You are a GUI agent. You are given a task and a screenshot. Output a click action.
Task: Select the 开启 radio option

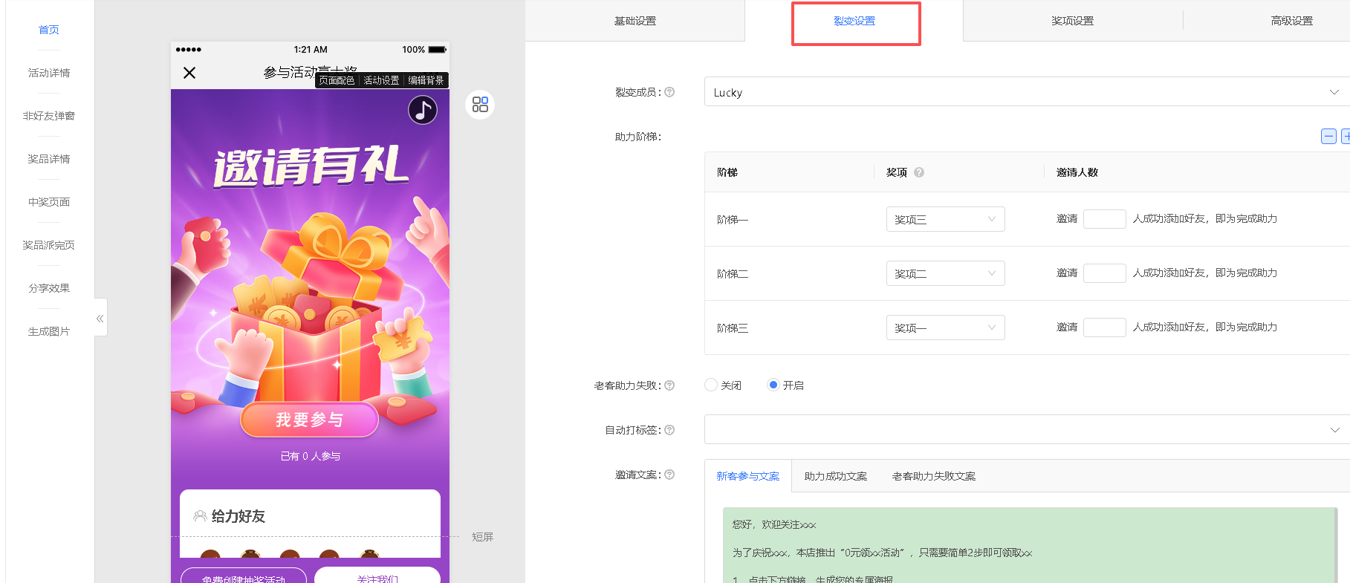pos(773,385)
